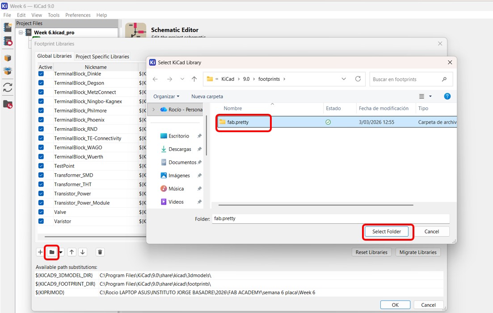Open the Preferences menu
493x313 pixels.
78,15
